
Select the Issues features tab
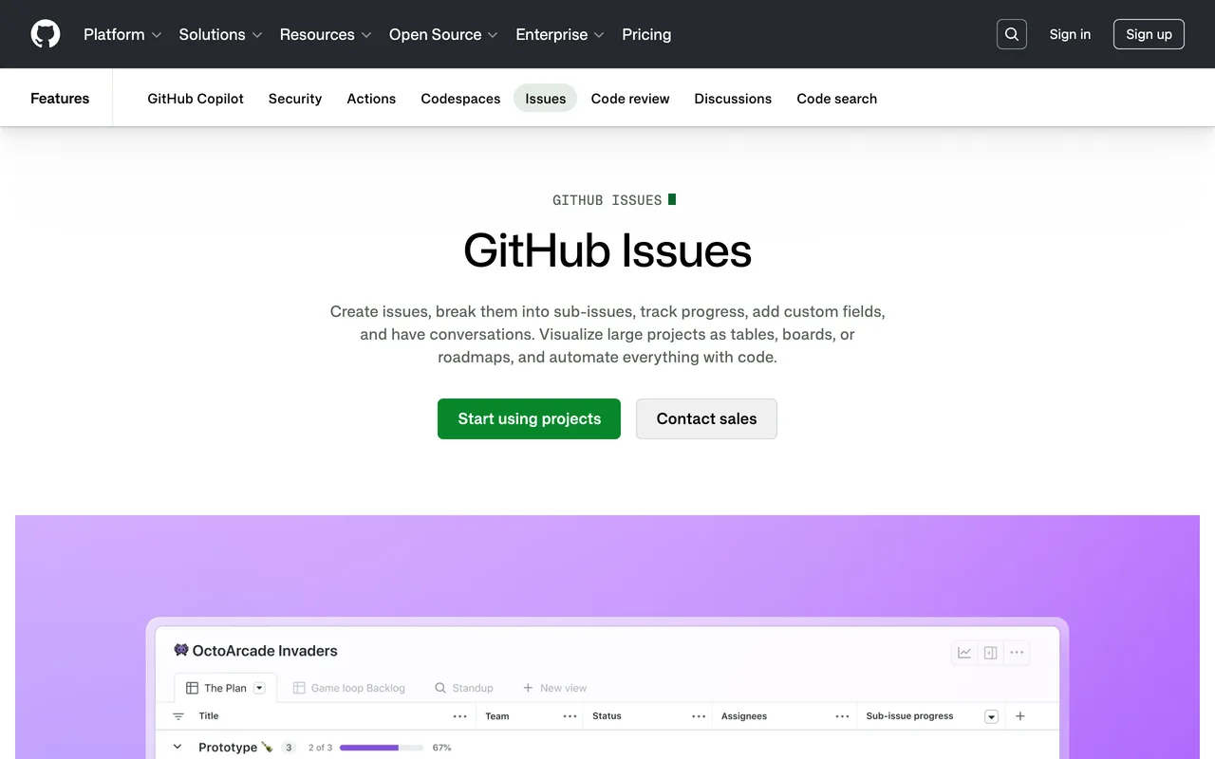546,99
